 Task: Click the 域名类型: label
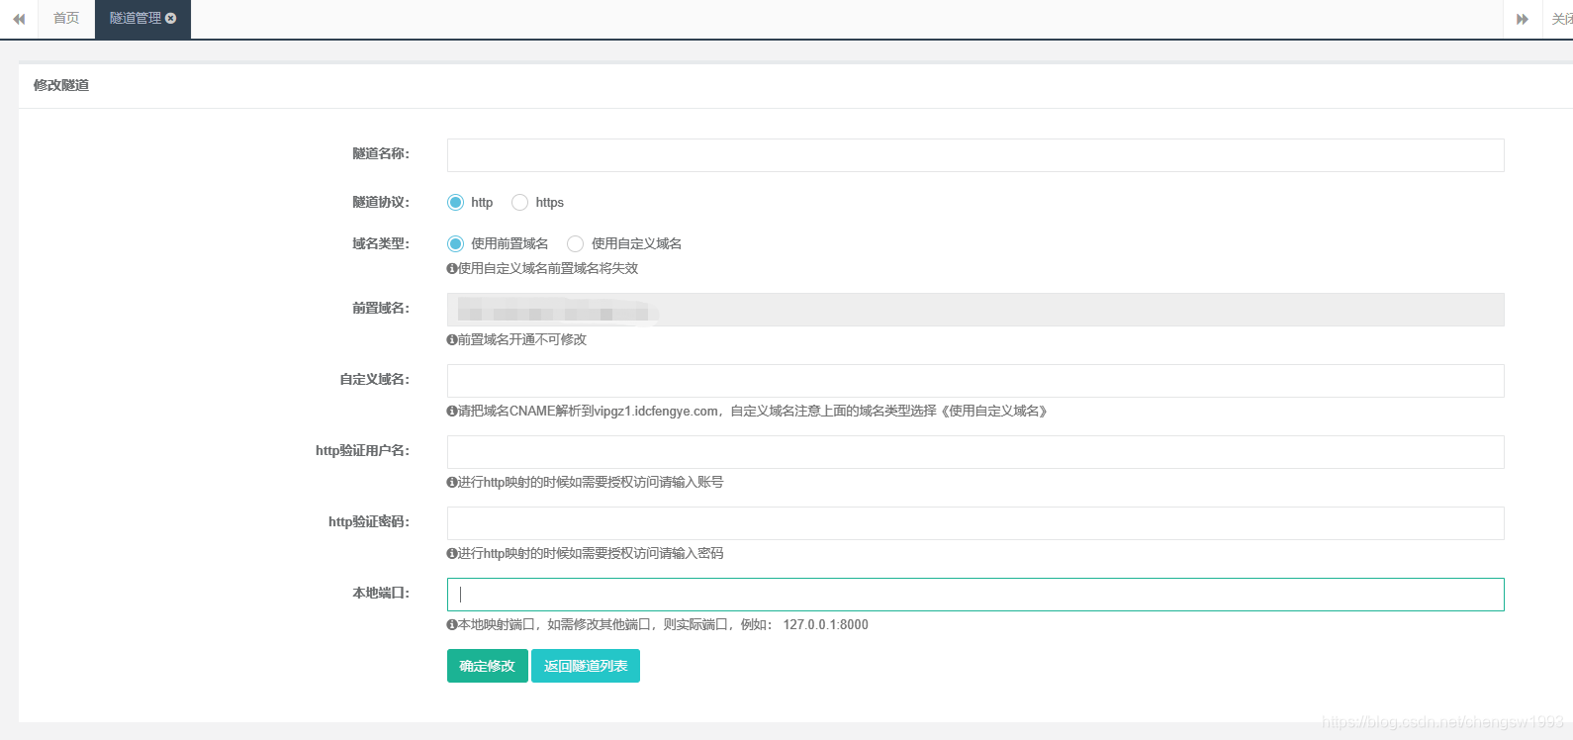pyautogui.click(x=381, y=243)
